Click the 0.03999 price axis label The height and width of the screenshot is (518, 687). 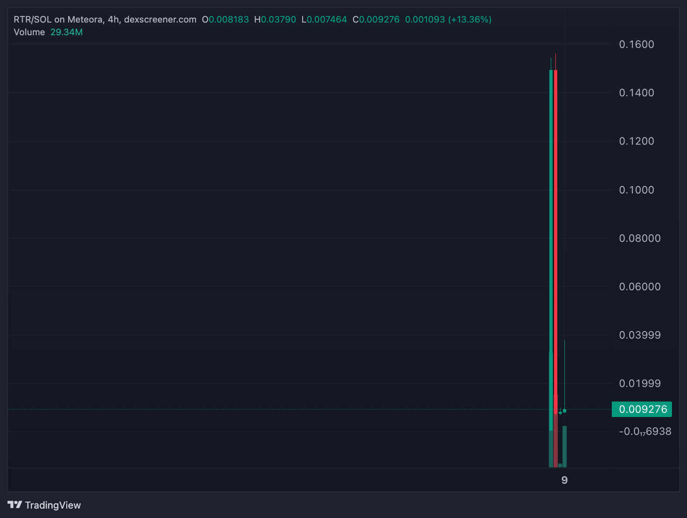point(640,335)
